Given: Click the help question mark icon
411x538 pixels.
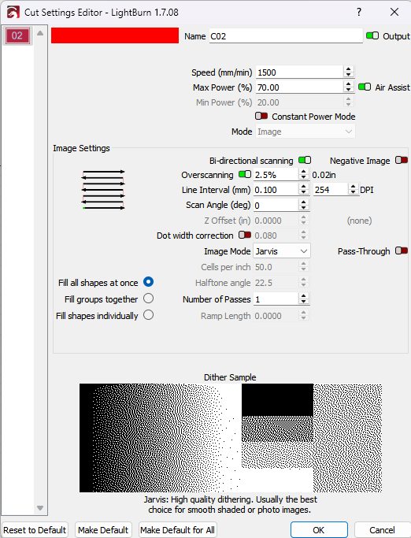Looking at the screenshot, I should click(x=359, y=13).
